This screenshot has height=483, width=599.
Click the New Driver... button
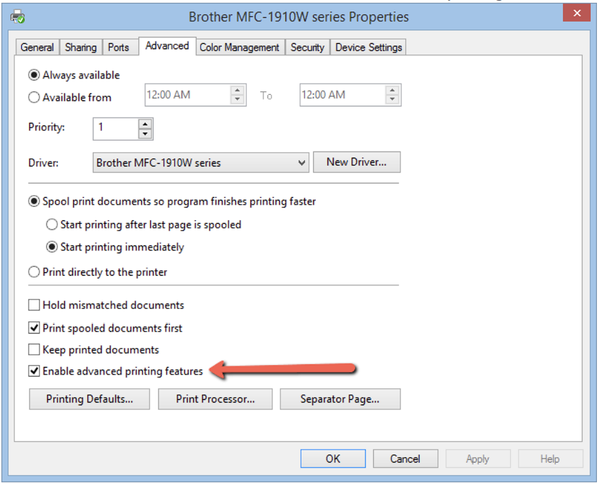(357, 162)
